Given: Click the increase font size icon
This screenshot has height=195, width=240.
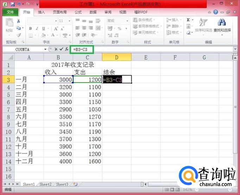Looking at the screenshot, I should pos(56,28).
